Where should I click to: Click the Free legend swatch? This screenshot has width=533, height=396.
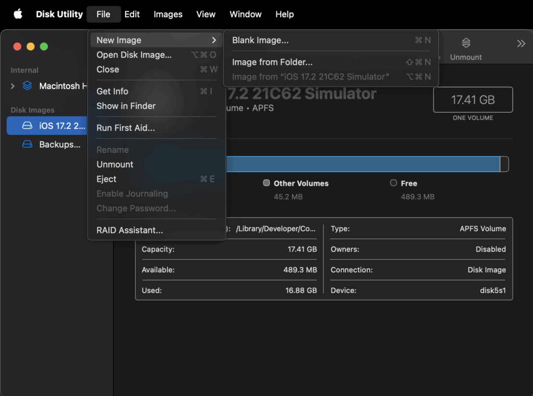(394, 183)
